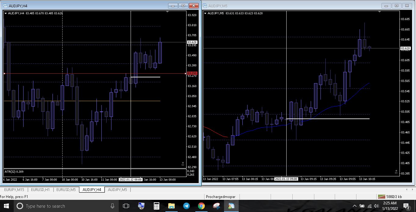The width and height of the screenshot is (416, 212).
Task: Open File Explorer from the taskbar
Action: click(171, 206)
